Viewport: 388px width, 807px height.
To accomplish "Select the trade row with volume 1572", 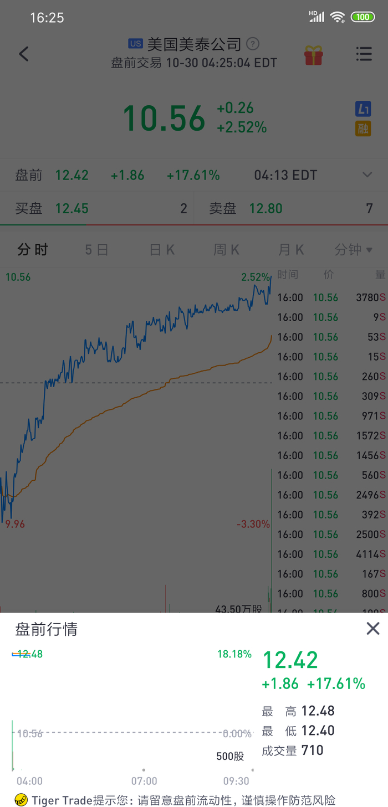I will pos(331,436).
